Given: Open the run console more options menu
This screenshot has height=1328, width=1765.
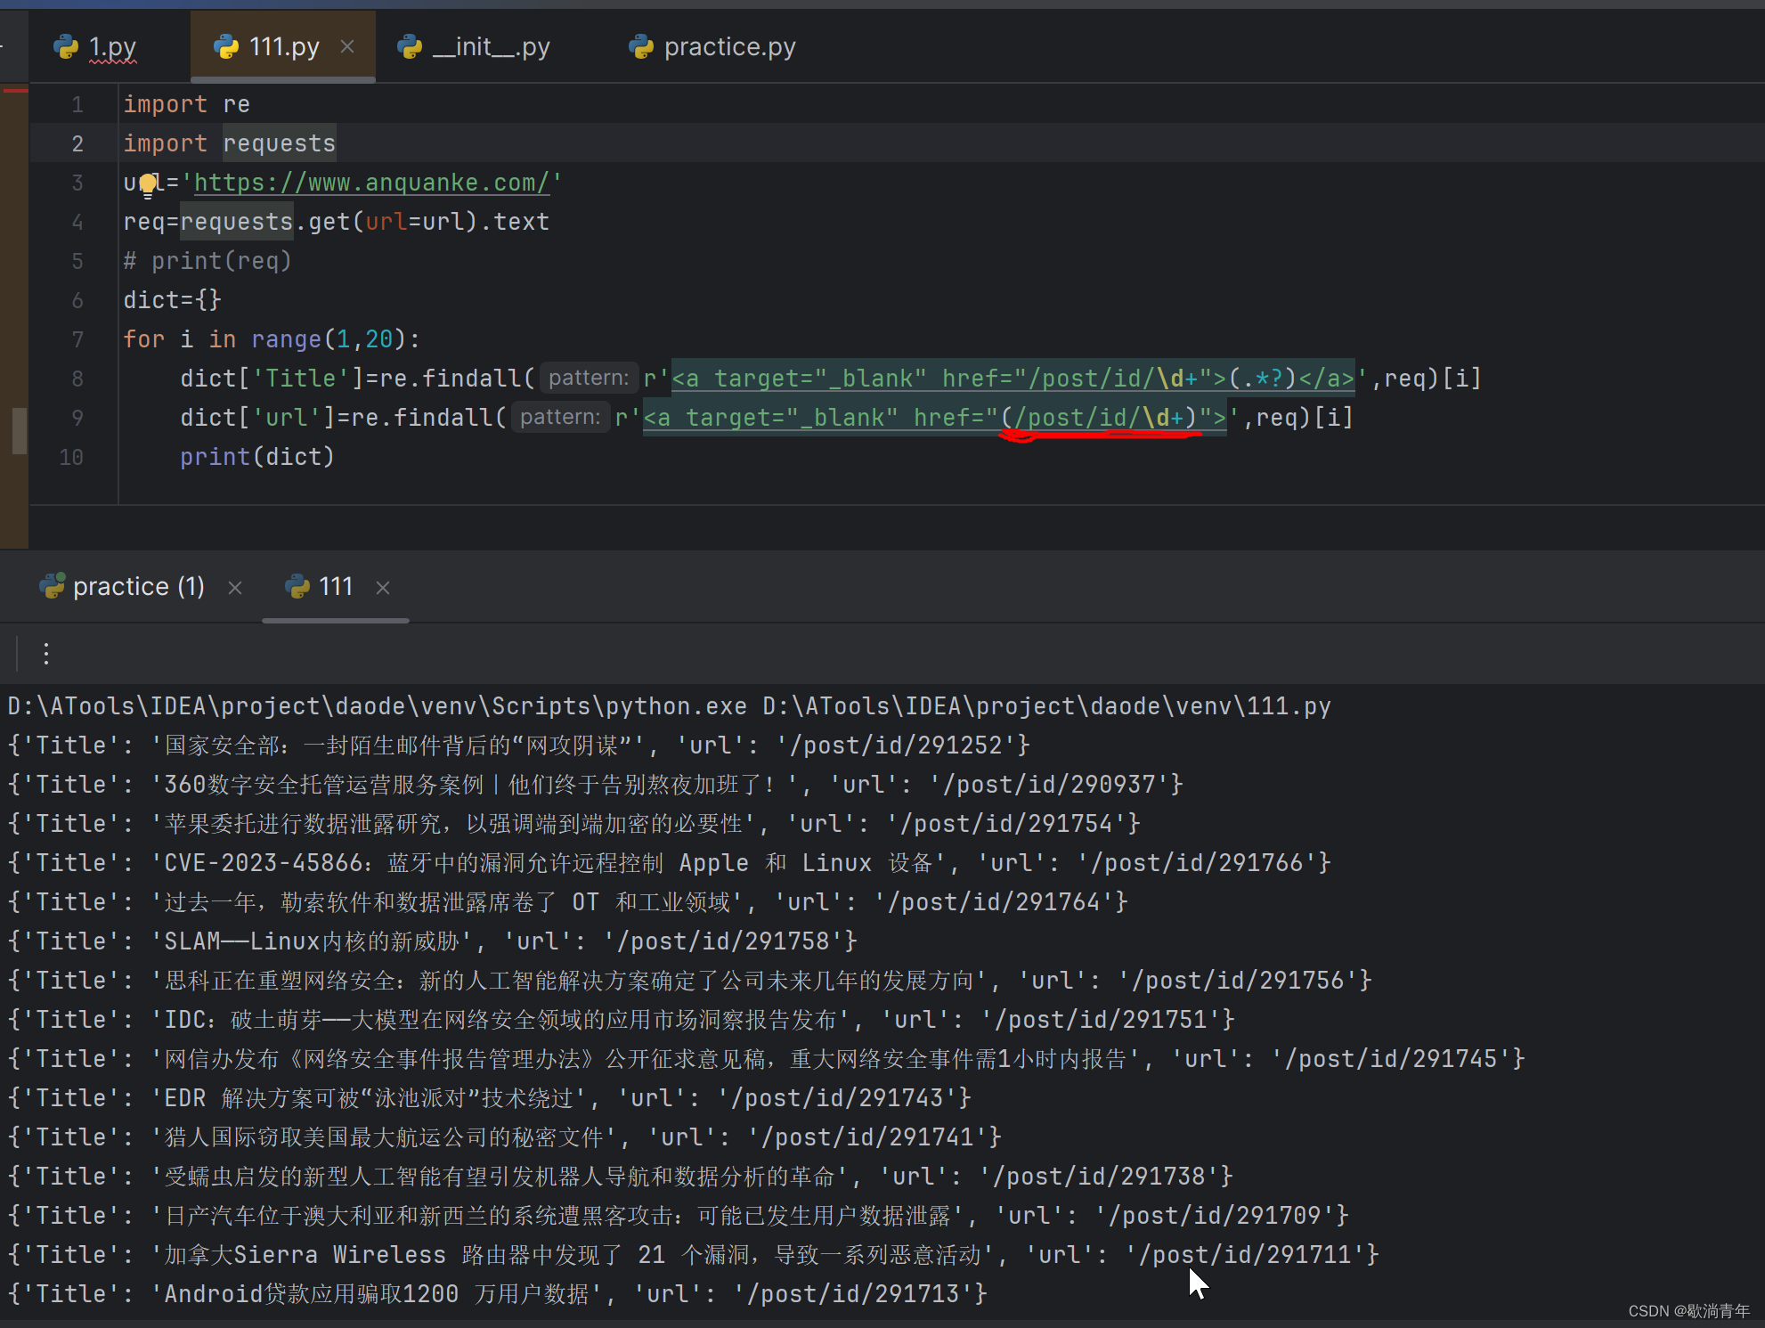Looking at the screenshot, I should click(x=46, y=654).
